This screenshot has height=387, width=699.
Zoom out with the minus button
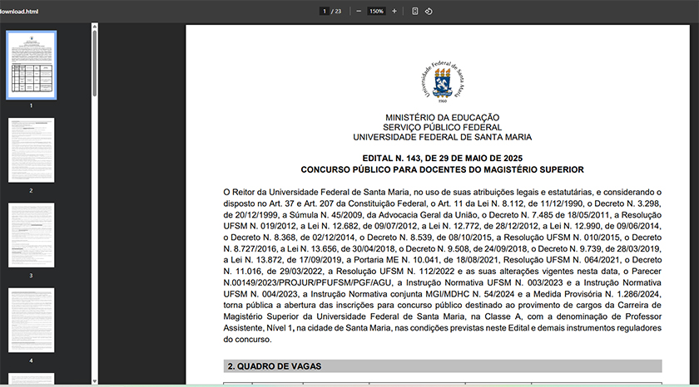[359, 11]
